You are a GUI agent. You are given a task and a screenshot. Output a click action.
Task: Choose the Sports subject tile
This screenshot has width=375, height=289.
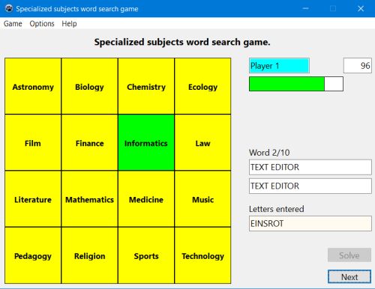pyautogui.click(x=146, y=255)
